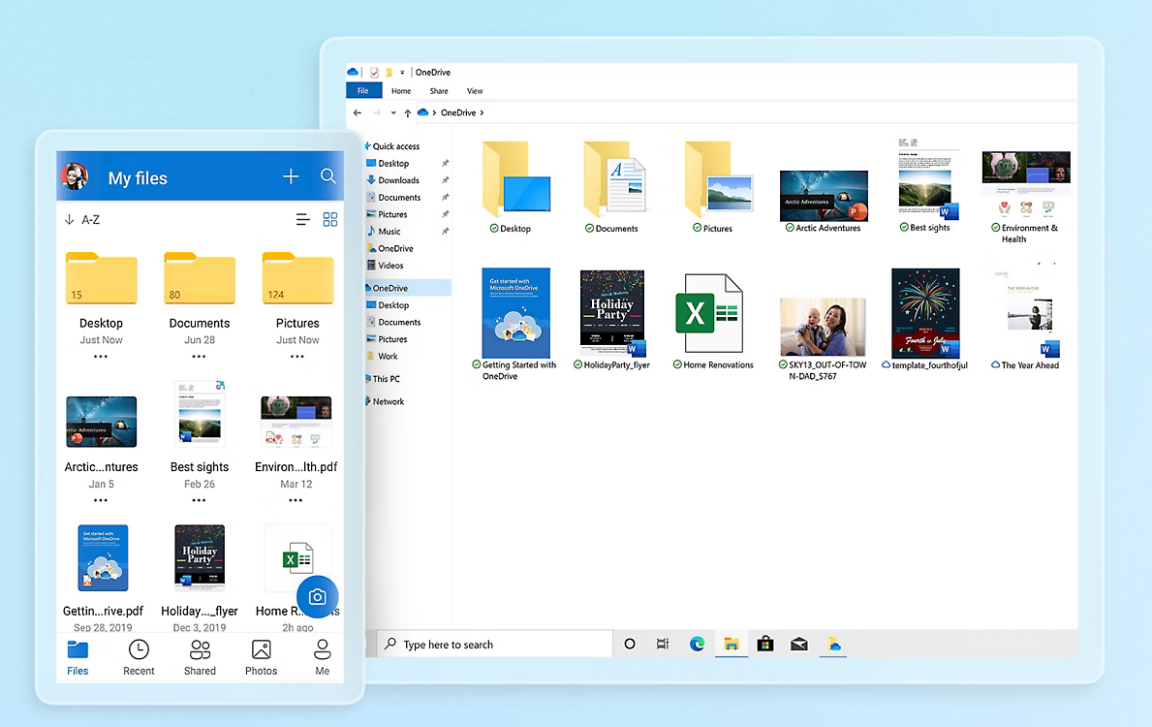The height and width of the screenshot is (727, 1152).
Task: Open the Home ribbon tab
Action: 401,91
